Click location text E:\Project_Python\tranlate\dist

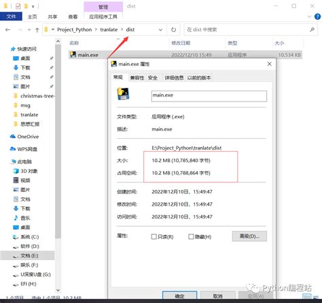click(187, 148)
